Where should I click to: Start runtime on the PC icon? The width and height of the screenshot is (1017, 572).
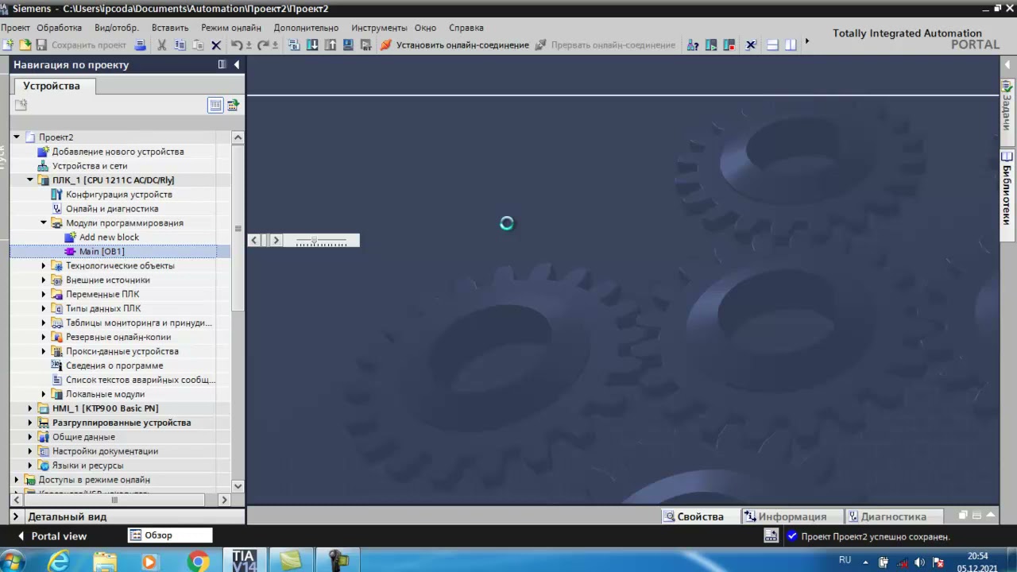(x=366, y=45)
